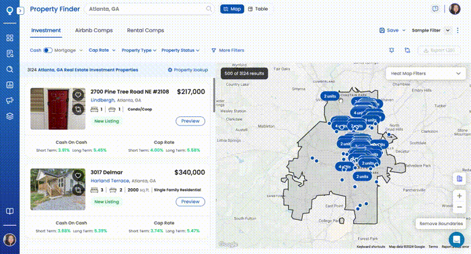Zoom out on the map
The width and height of the screenshot is (471, 254).
pos(460,207)
